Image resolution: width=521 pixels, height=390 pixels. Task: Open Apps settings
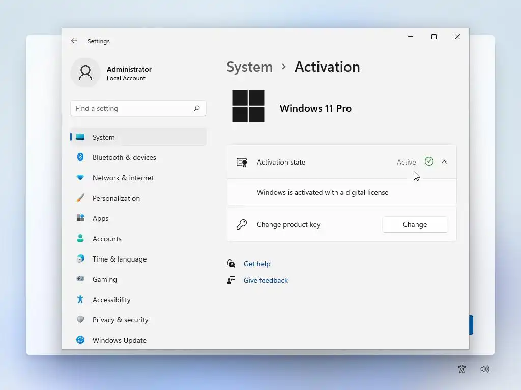tap(138, 218)
